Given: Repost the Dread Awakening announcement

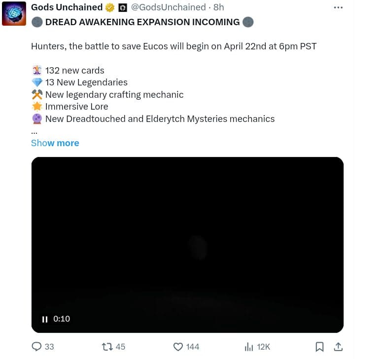Looking at the screenshot, I should tap(106, 347).
